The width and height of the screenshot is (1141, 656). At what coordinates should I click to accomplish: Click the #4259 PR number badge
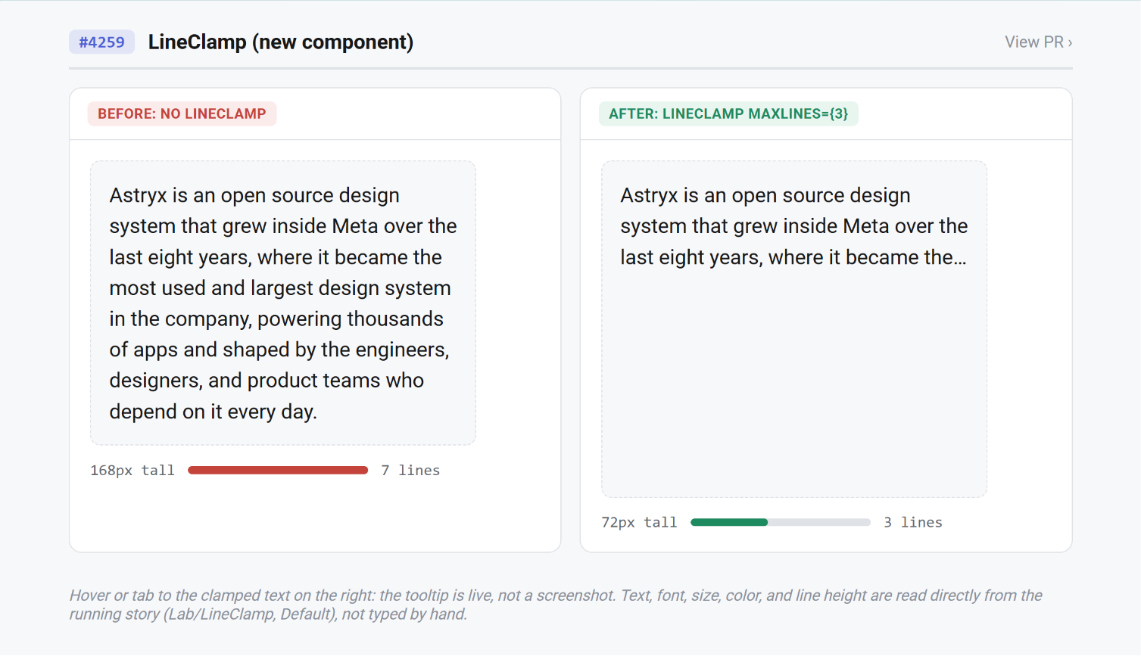tap(101, 42)
